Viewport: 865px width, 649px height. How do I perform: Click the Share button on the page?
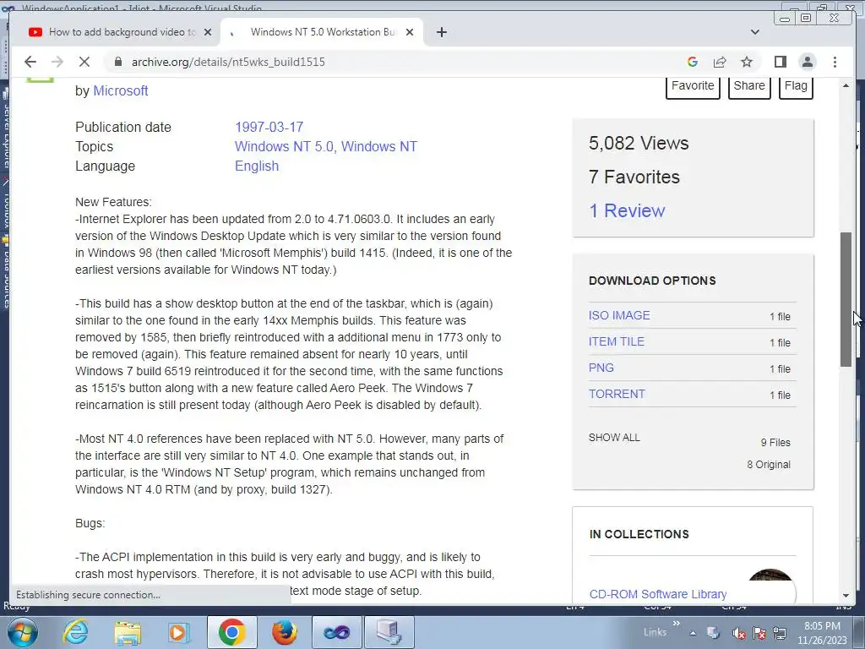(x=749, y=87)
